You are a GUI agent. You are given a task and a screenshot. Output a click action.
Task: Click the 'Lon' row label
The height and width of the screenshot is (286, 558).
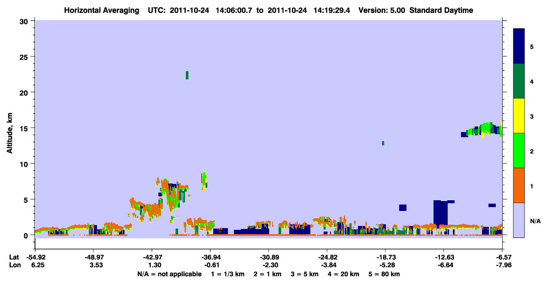click(x=14, y=265)
